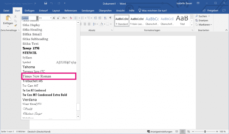Click the clear formatting icon
229x134 pixels.
coord(71,18)
